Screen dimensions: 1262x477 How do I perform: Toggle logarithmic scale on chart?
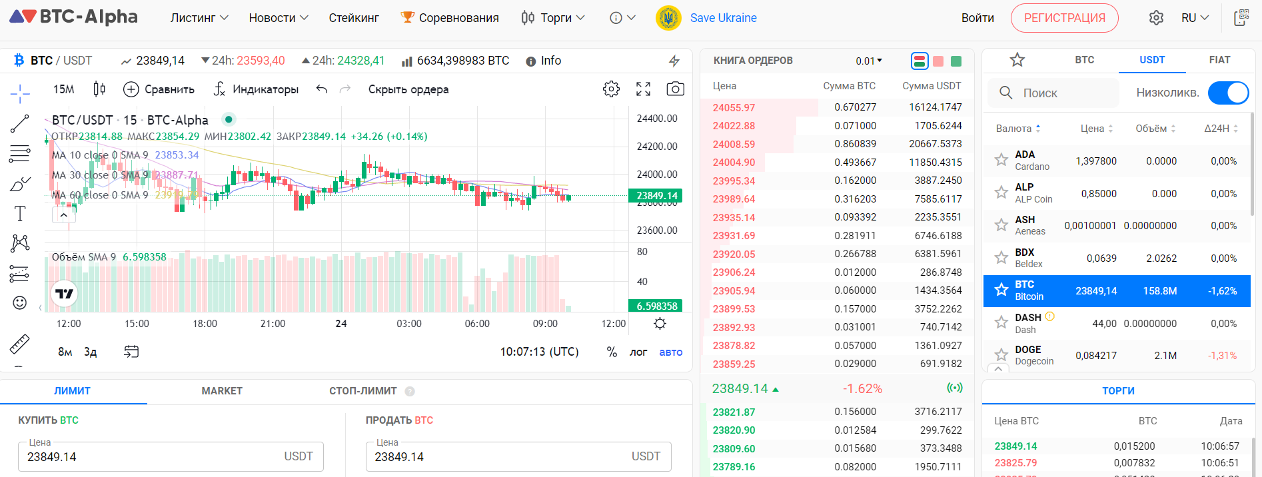click(x=638, y=352)
